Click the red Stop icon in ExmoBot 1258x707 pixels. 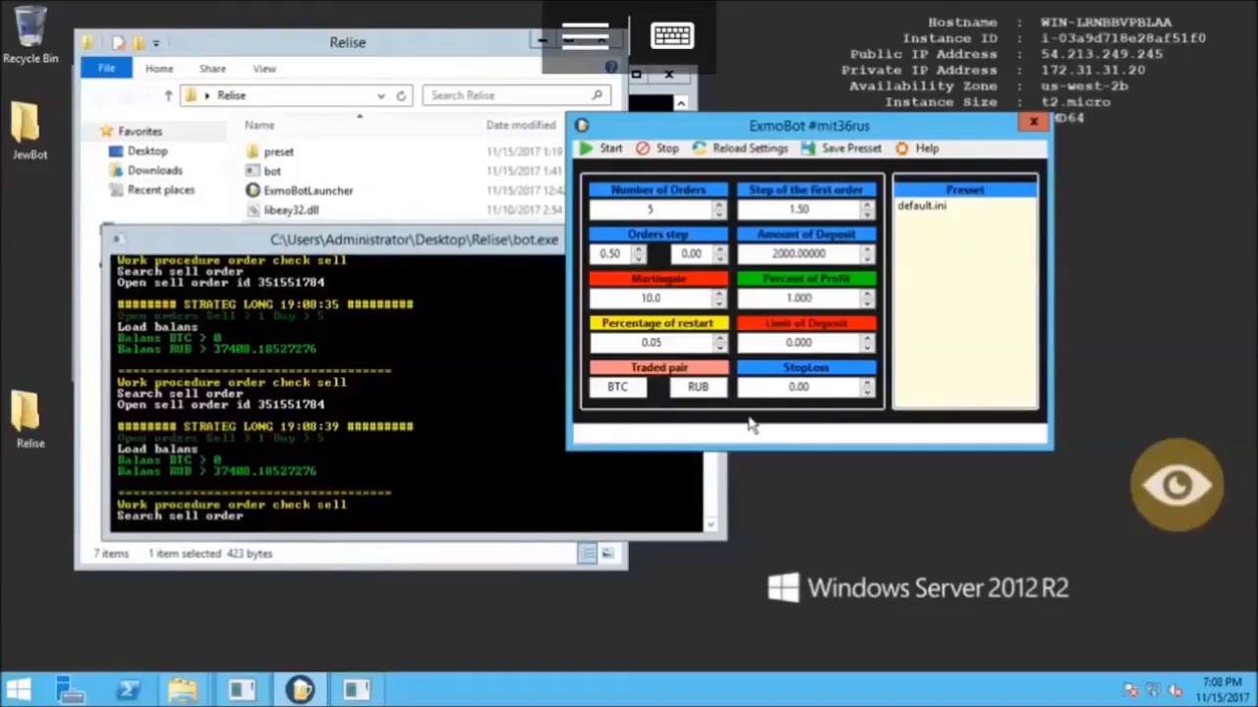click(643, 148)
